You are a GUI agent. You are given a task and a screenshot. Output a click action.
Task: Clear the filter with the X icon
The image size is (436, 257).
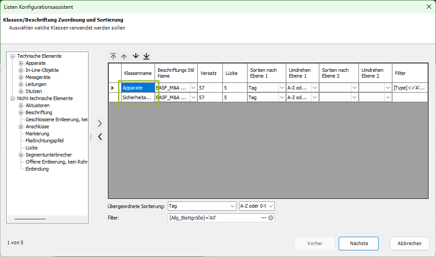coord(271,218)
